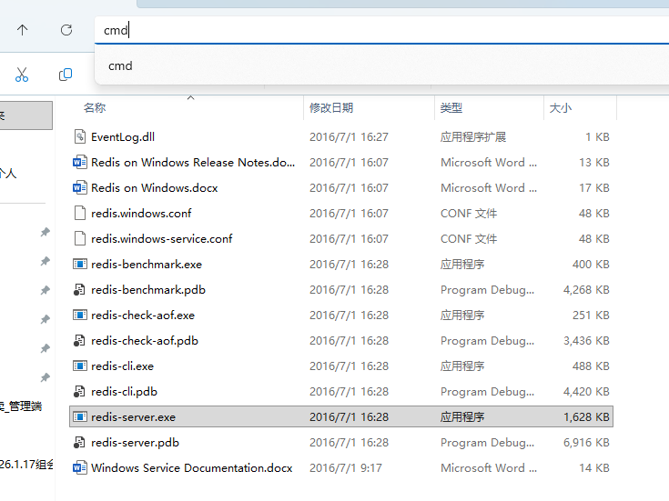Click the redis-cli.pdb file icon
Image resolution: width=669 pixels, height=501 pixels.
[x=79, y=391]
